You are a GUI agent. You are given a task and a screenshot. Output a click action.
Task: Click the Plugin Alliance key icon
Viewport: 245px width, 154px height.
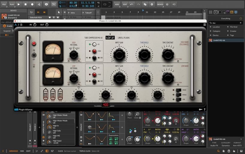[200, 109]
